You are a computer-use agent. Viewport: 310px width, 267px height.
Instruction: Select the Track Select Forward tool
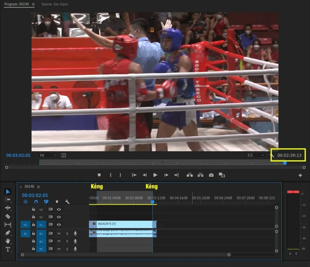8,200
